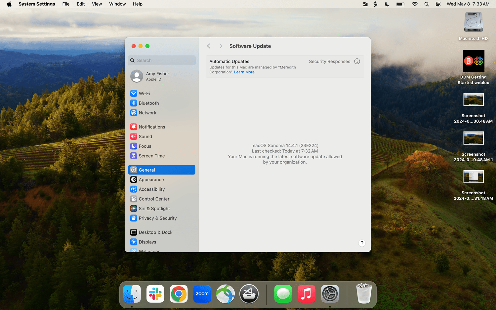Open the DDM Getting Started webloc file

coord(473,61)
